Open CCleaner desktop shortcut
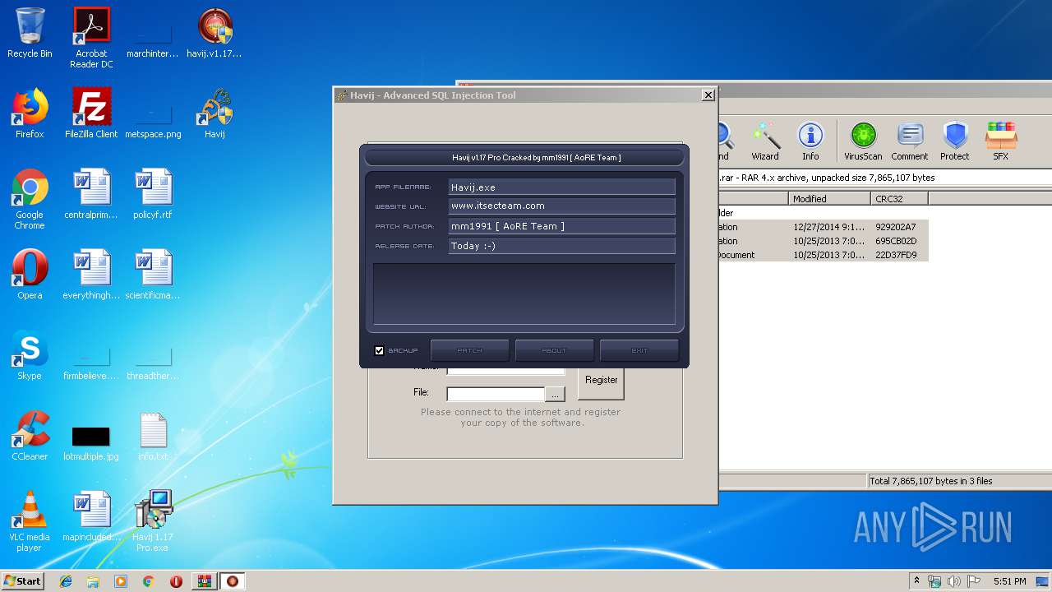The height and width of the screenshot is (592, 1052). tap(30, 436)
